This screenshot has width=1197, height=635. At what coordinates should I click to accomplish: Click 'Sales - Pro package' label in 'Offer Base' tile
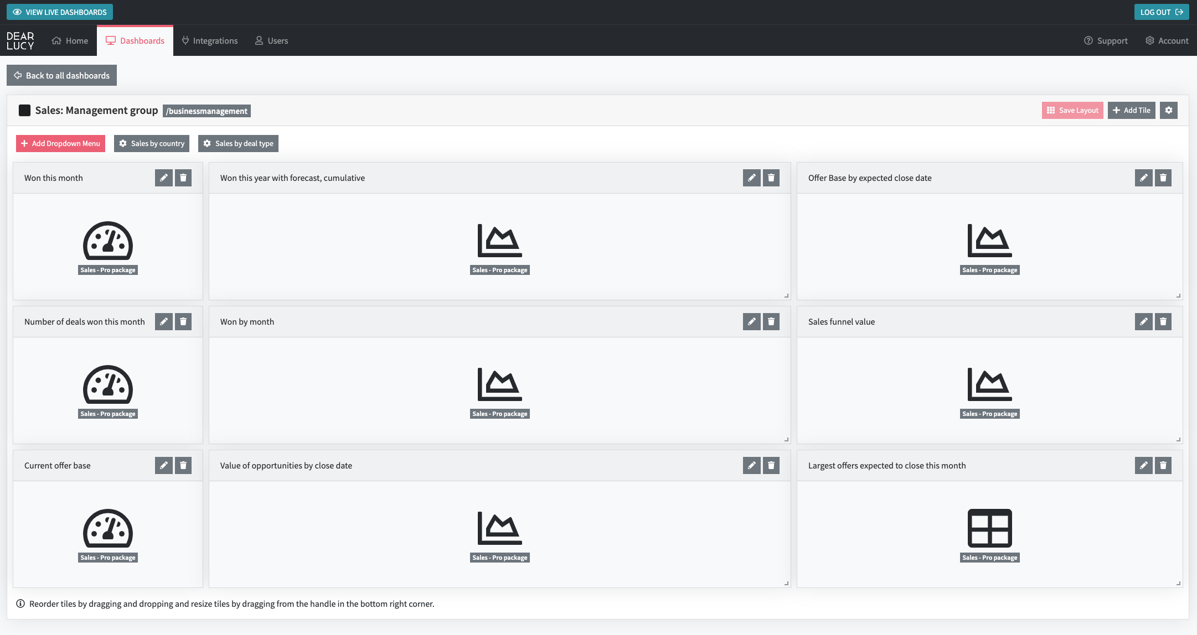click(990, 270)
